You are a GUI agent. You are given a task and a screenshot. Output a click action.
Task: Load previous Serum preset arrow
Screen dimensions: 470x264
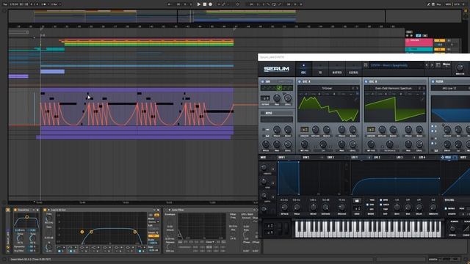pyautogui.click(x=427, y=65)
